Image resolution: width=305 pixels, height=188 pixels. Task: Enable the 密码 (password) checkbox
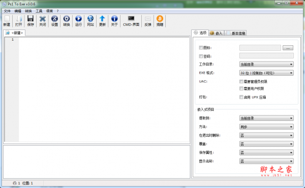pyautogui.click(x=201, y=56)
